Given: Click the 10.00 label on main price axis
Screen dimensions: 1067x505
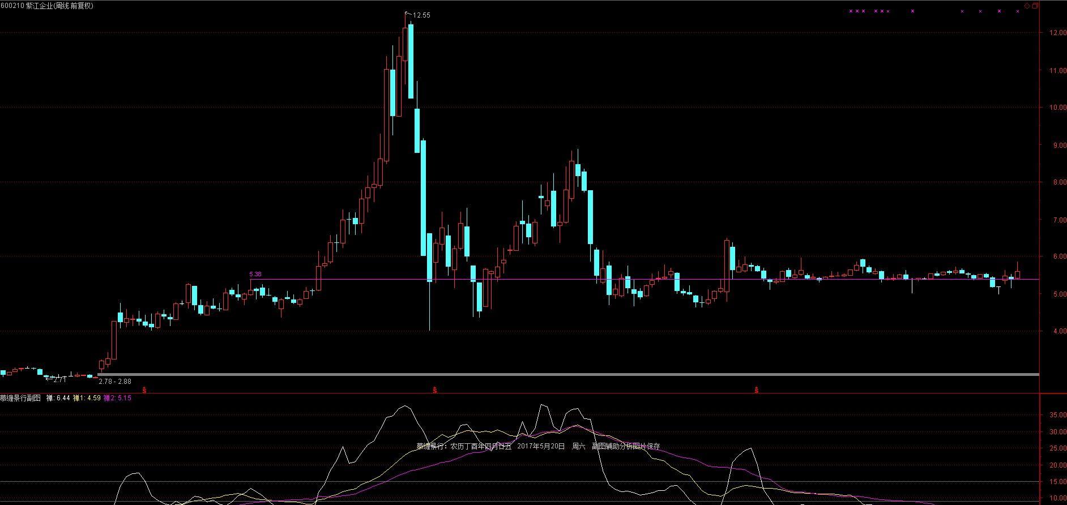Looking at the screenshot, I should click(1059, 108).
